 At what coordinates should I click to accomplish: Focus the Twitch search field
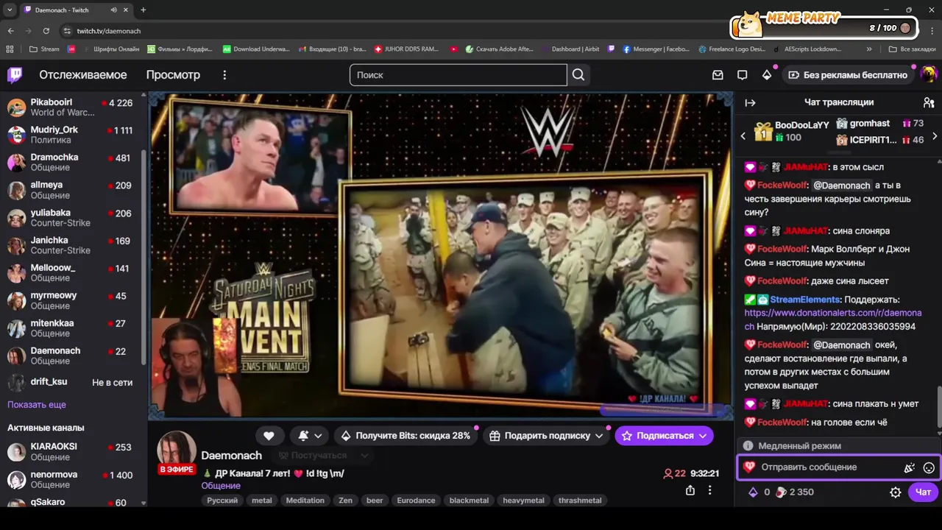(458, 75)
